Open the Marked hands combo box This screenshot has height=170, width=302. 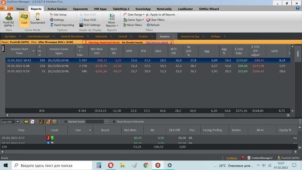tap(97, 122)
